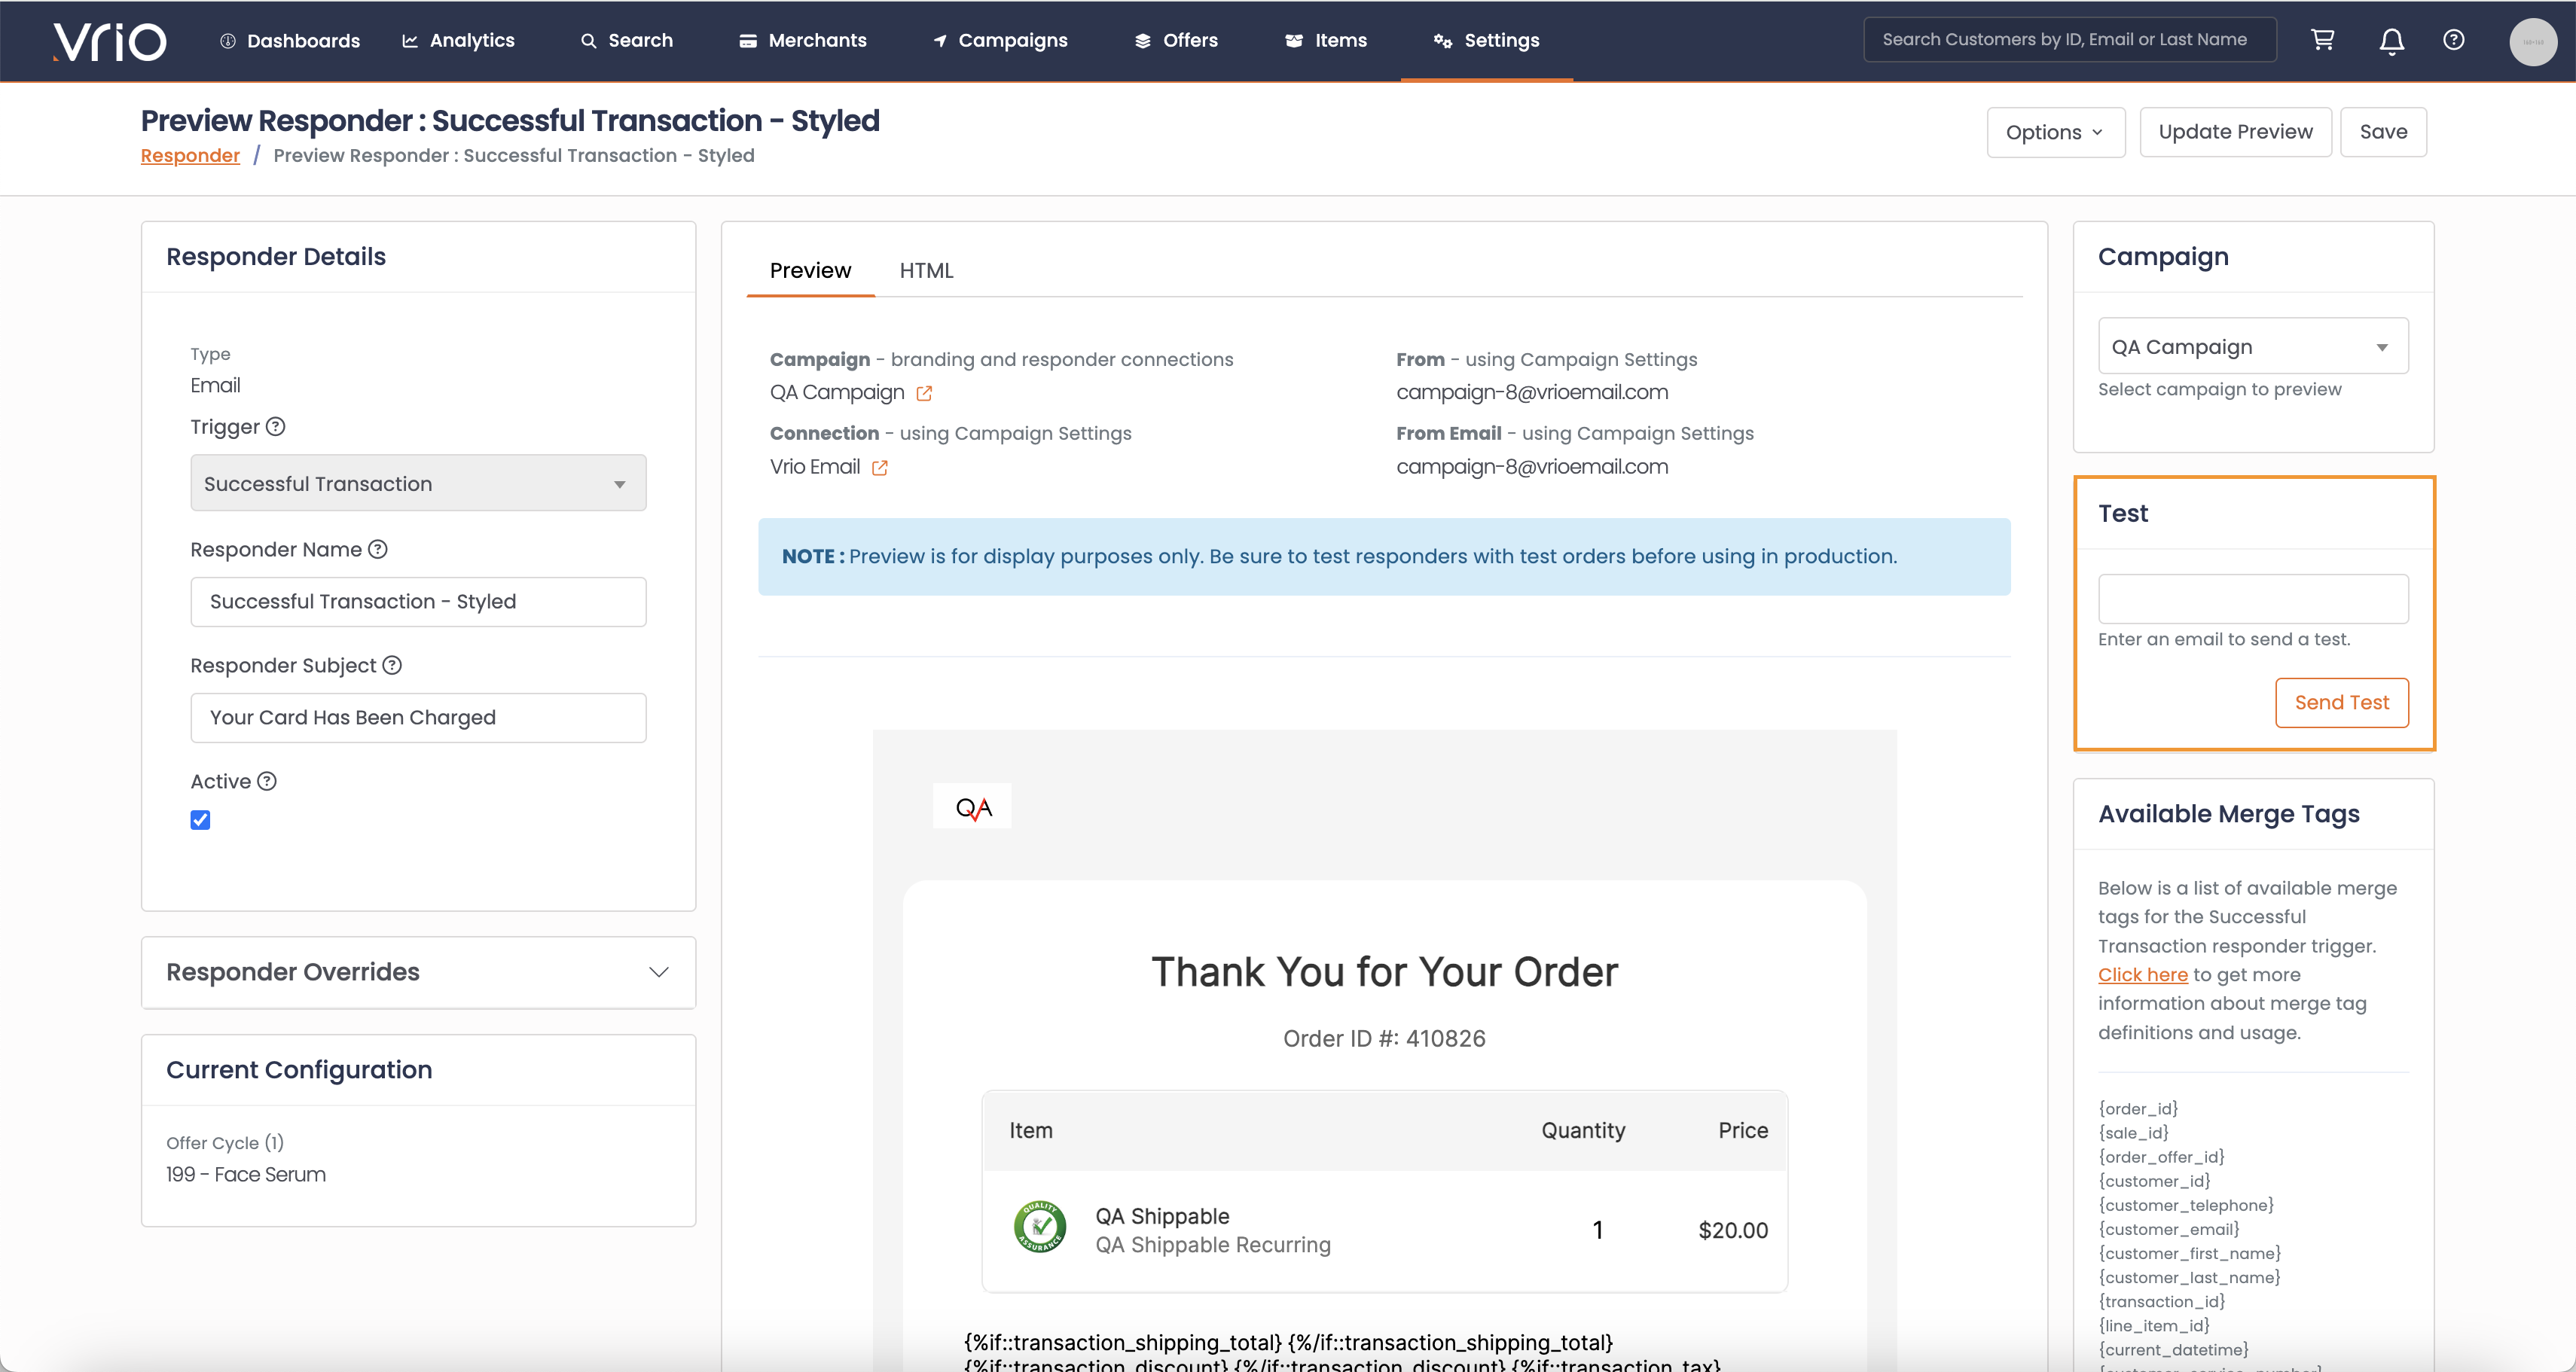Follow the Responder breadcrumb link
Image resolution: width=2576 pixels, height=1372 pixels.
(x=190, y=155)
